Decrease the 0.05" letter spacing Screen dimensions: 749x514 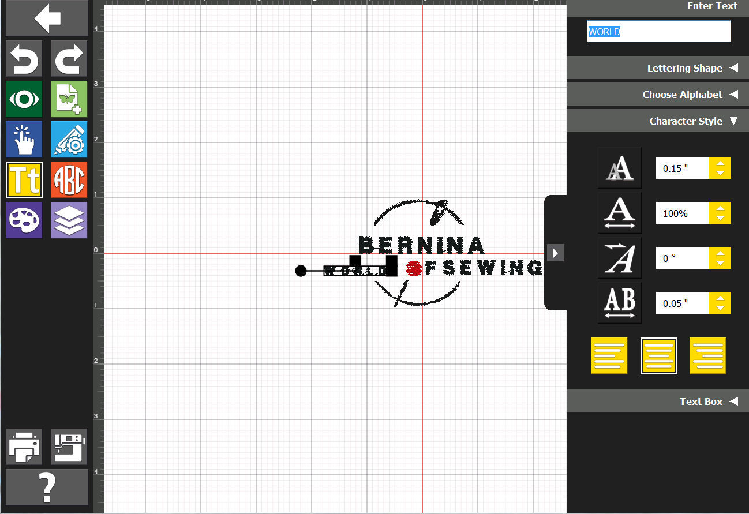[x=720, y=309]
